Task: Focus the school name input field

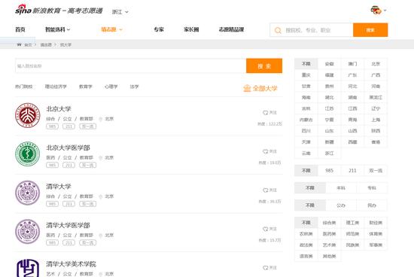Action: tap(131, 65)
